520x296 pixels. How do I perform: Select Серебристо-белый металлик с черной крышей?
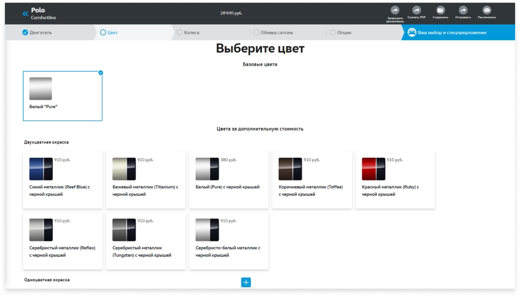click(x=229, y=241)
